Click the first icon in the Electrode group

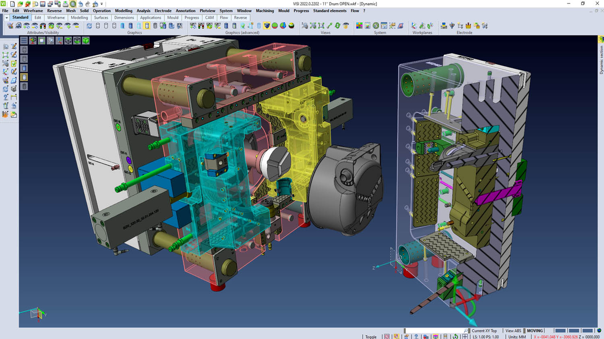[443, 26]
